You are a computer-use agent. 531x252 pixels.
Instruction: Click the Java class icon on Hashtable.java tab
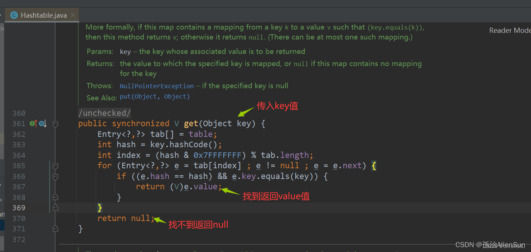14,15
